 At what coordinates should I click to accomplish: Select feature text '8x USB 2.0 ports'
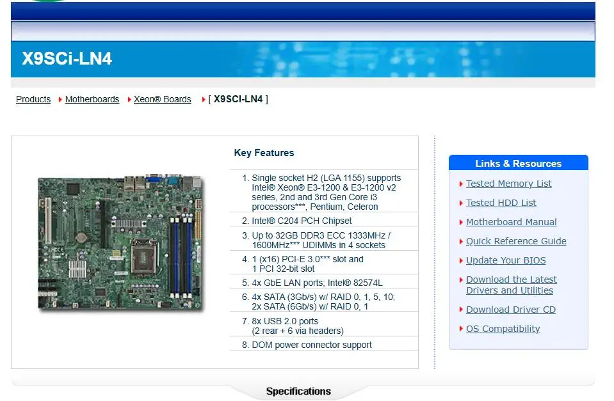point(285,321)
